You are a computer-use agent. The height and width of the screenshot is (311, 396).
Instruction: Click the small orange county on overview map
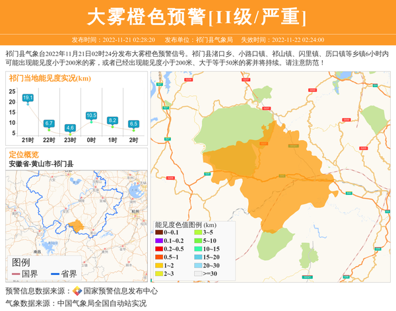(77, 226)
